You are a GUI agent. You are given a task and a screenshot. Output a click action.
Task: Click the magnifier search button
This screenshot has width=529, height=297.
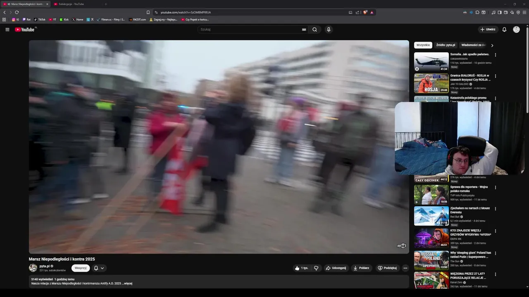[315, 29]
